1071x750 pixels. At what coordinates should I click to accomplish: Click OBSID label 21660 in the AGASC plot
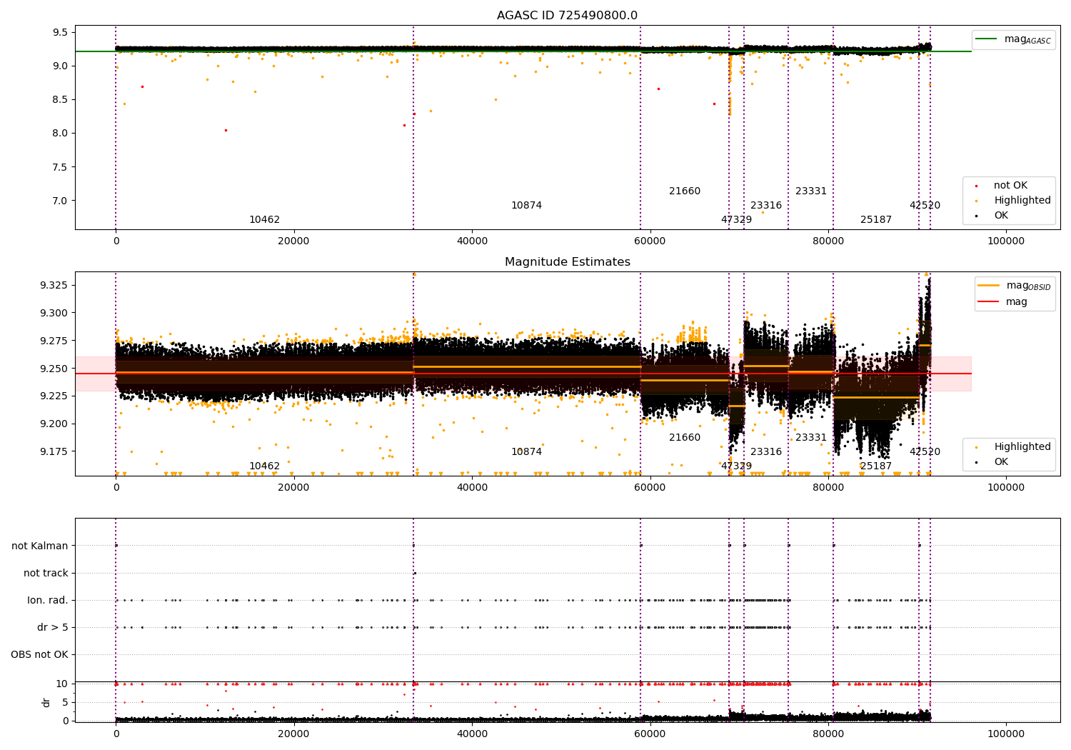pyautogui.click(x=685, y=191)
